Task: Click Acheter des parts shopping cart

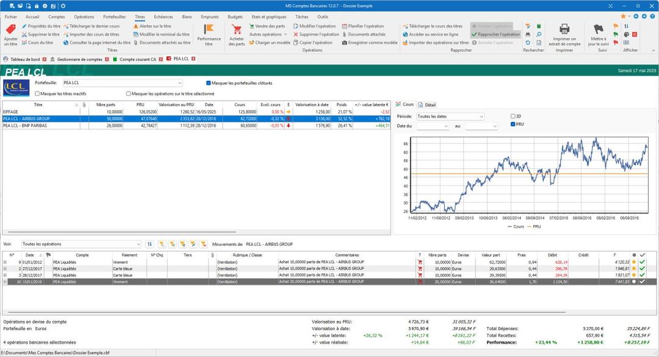Action: pos(237,29)
